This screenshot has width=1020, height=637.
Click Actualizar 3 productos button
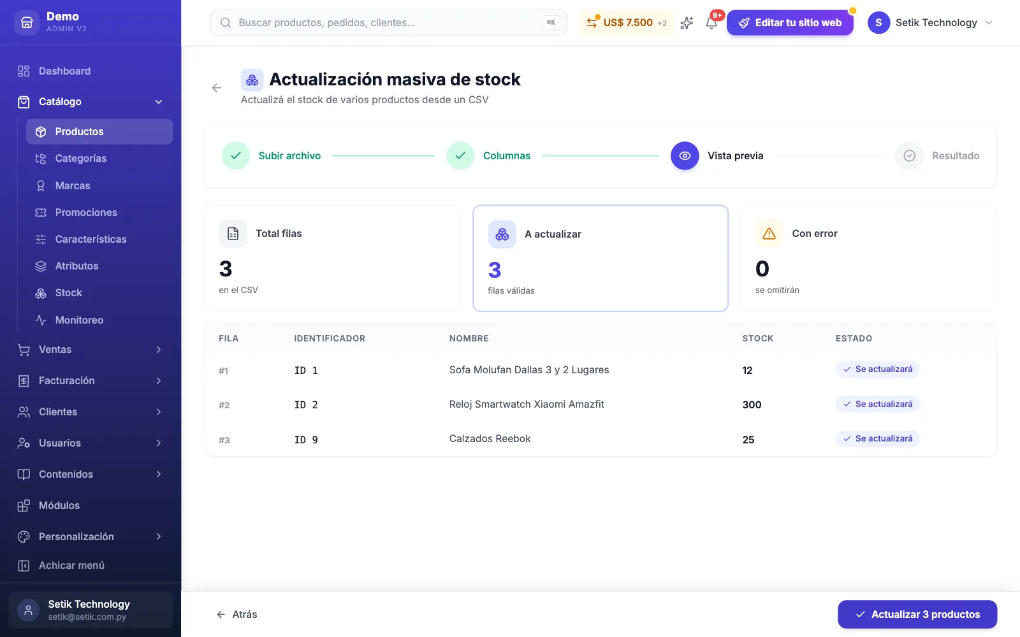click(x=917, y=615)
